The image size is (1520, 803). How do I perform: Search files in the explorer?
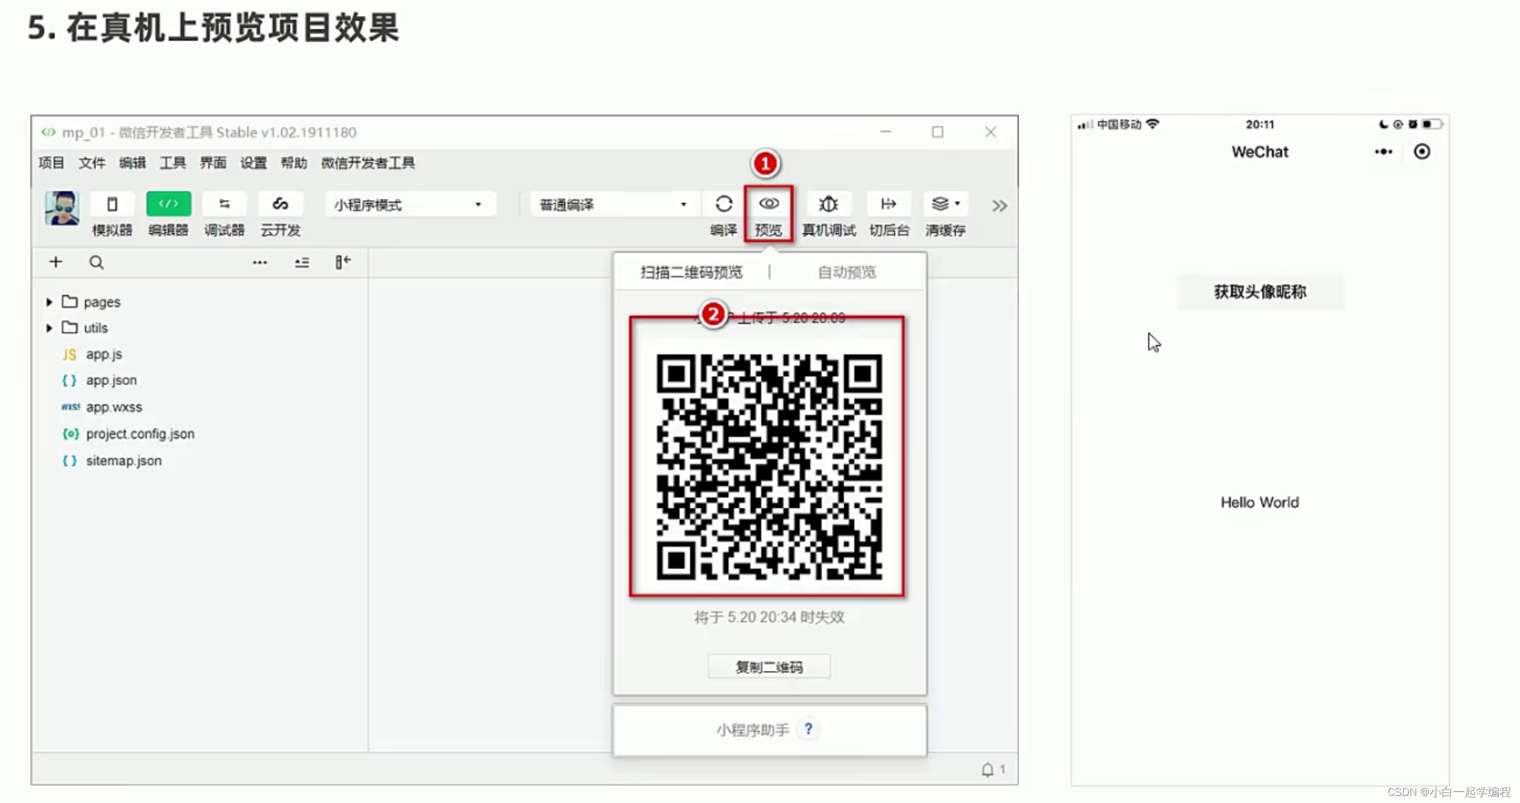point(96,263)
